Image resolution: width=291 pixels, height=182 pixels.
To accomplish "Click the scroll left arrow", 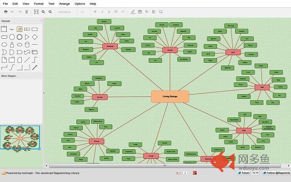I will click(46, 166).
